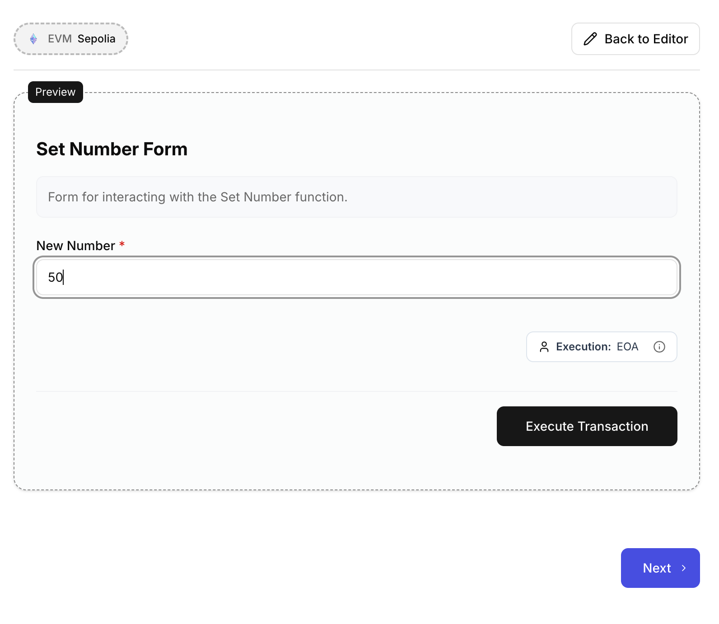Click the Set Number Form heading

[x=112, y=149]
